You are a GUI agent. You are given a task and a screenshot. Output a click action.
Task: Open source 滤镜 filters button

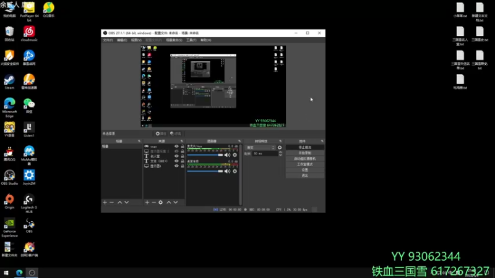[176, 133]
